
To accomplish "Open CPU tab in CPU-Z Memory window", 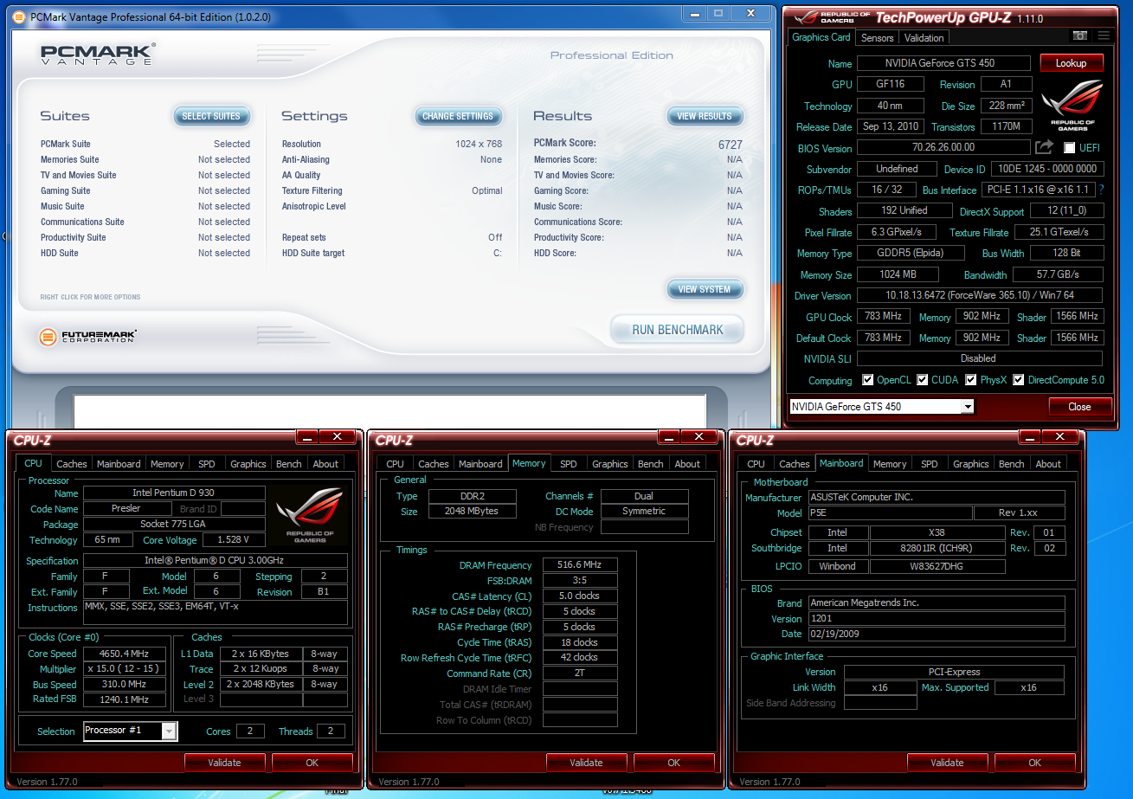I will [395, 464].
